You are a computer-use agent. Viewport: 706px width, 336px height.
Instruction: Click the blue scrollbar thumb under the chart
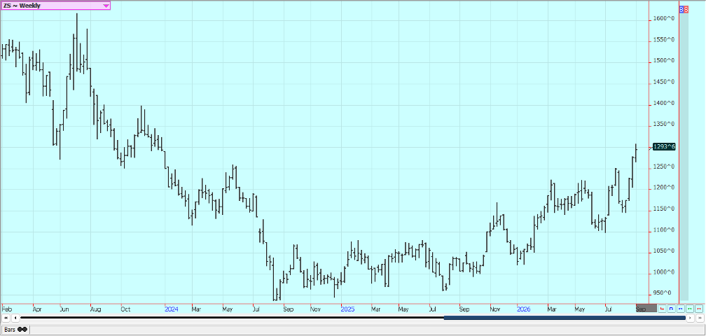point(565,318)
